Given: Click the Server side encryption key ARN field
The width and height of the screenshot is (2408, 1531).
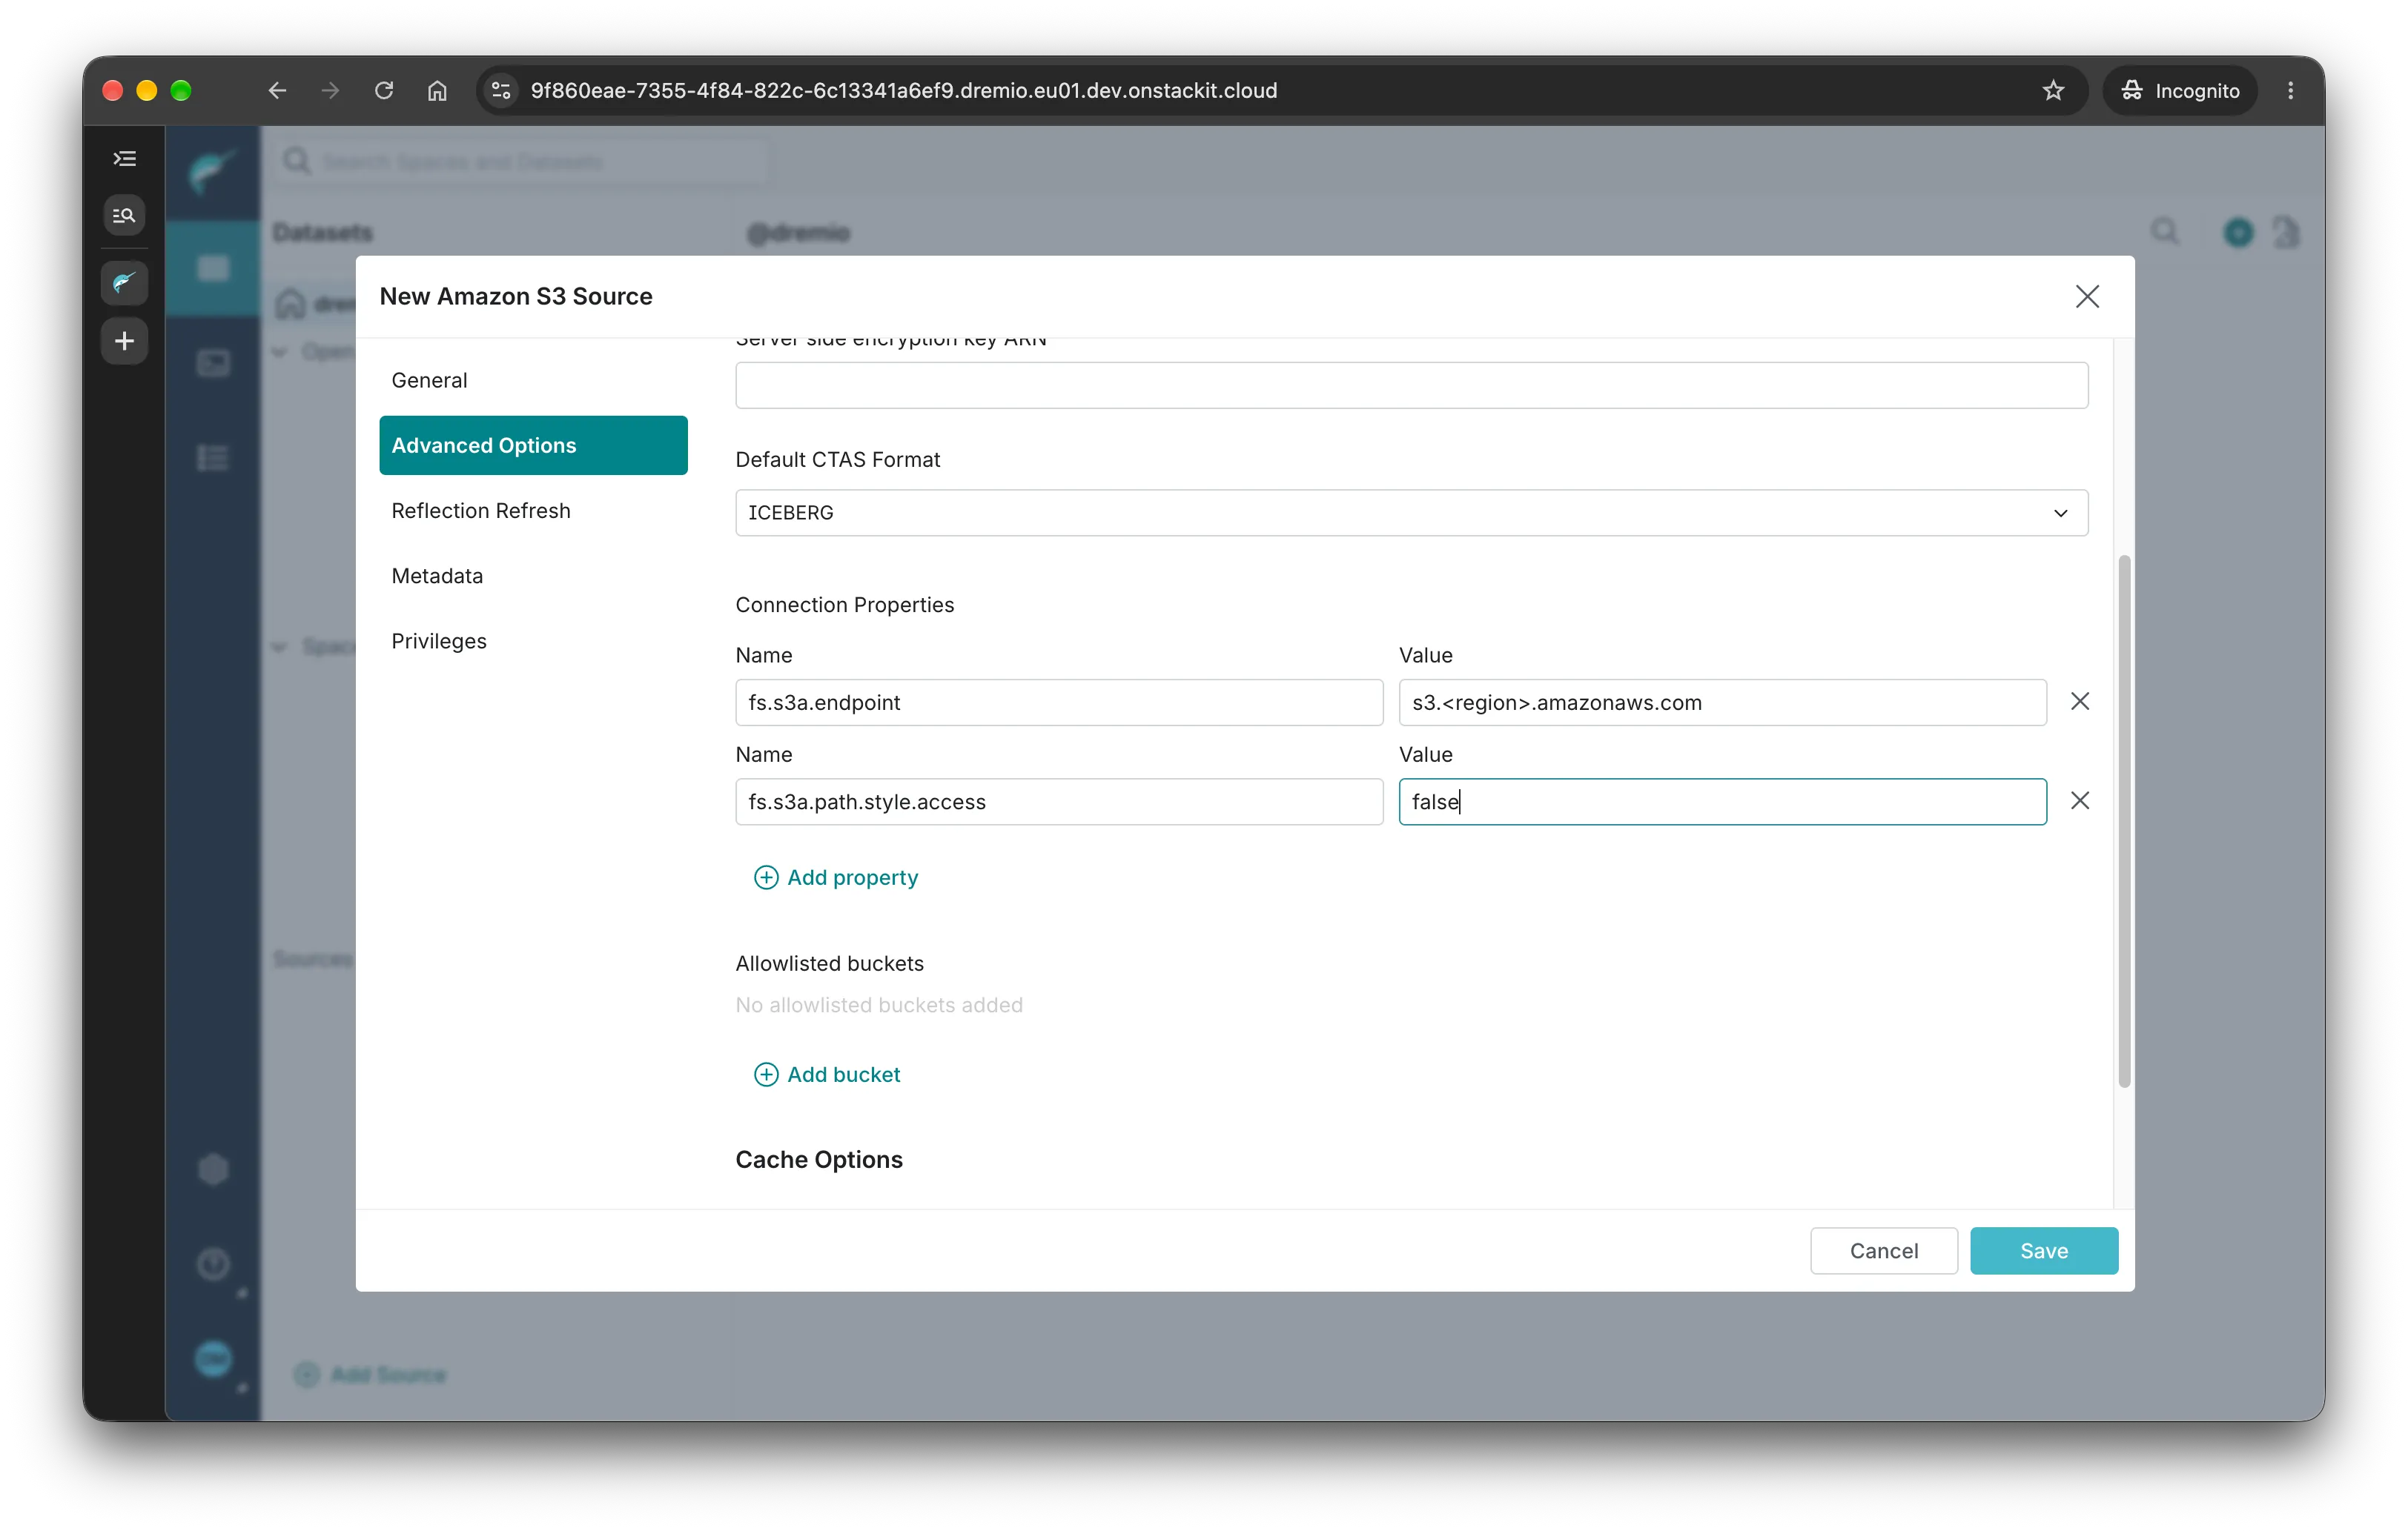Looking at the screenshot, I should tap(1411, 386).
